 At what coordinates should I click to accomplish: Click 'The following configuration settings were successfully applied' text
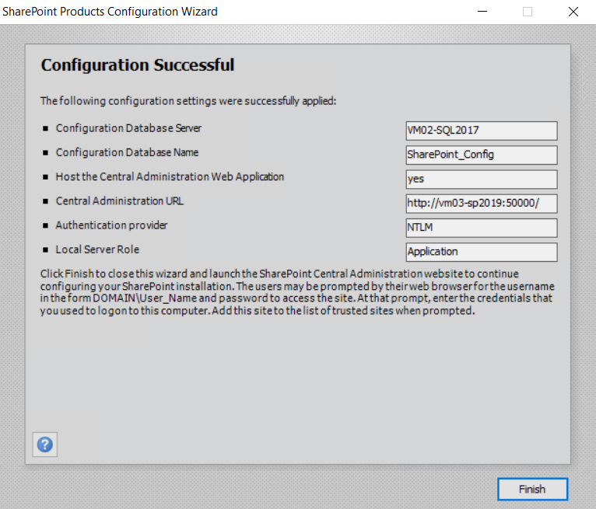pyautogui.click(x=188, y=101)
